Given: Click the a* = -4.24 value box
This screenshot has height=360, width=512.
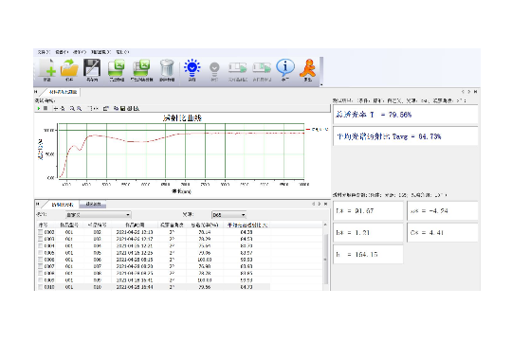Looking at the screenshot, I should tap(443, 211).
